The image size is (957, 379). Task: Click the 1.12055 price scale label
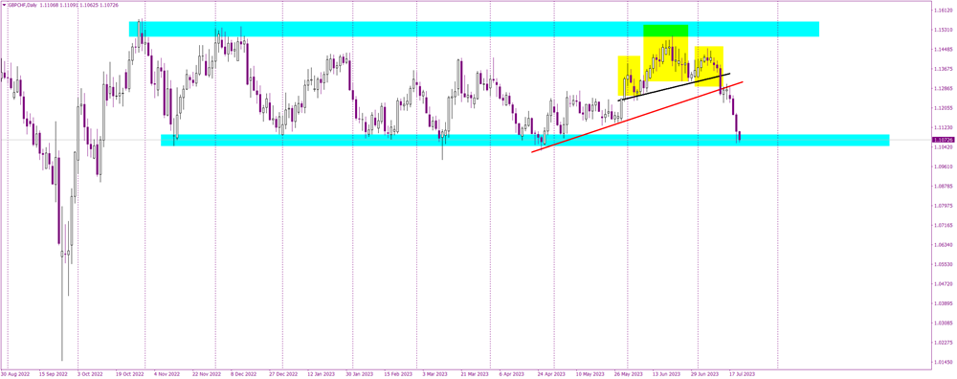[944, 107]
